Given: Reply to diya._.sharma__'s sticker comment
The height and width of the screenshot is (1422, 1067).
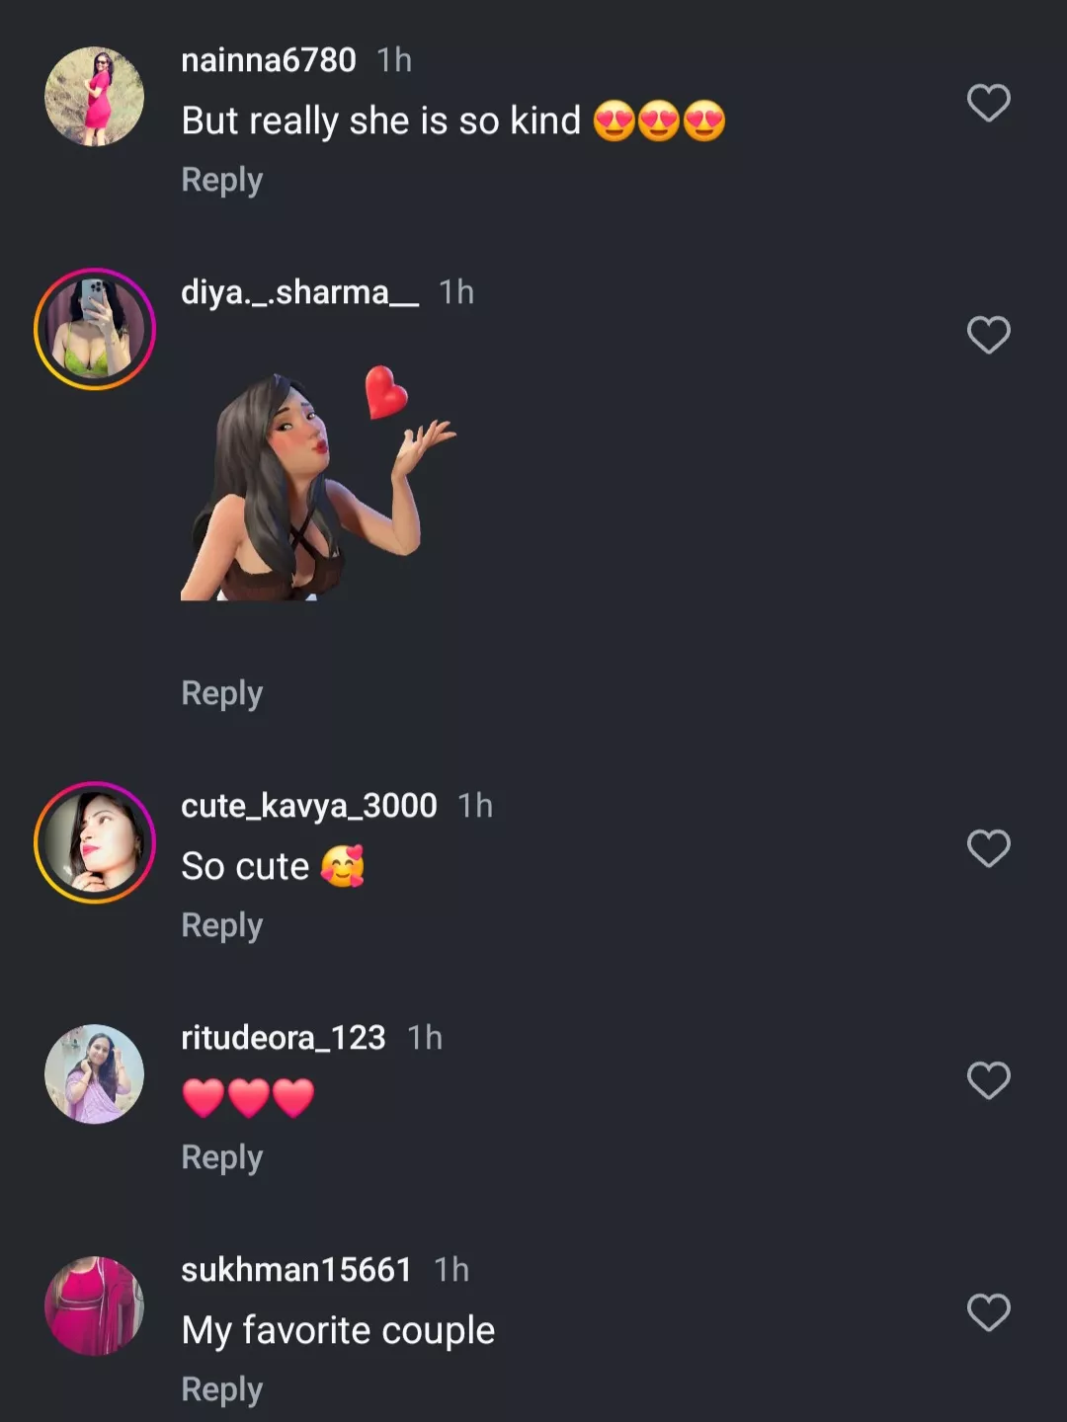Looking at the screenshot, I should (222, 693).
